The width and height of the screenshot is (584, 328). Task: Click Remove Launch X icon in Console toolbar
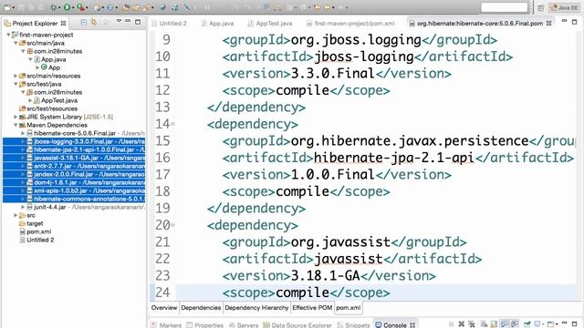[461, 324]
